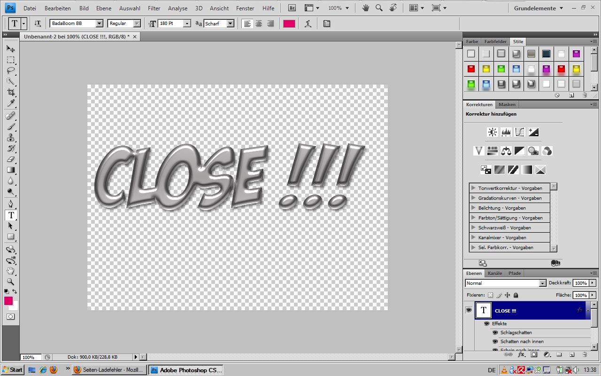Click the font size field showing 180 Pt
The image size is (601, 376).
point(170,23)
